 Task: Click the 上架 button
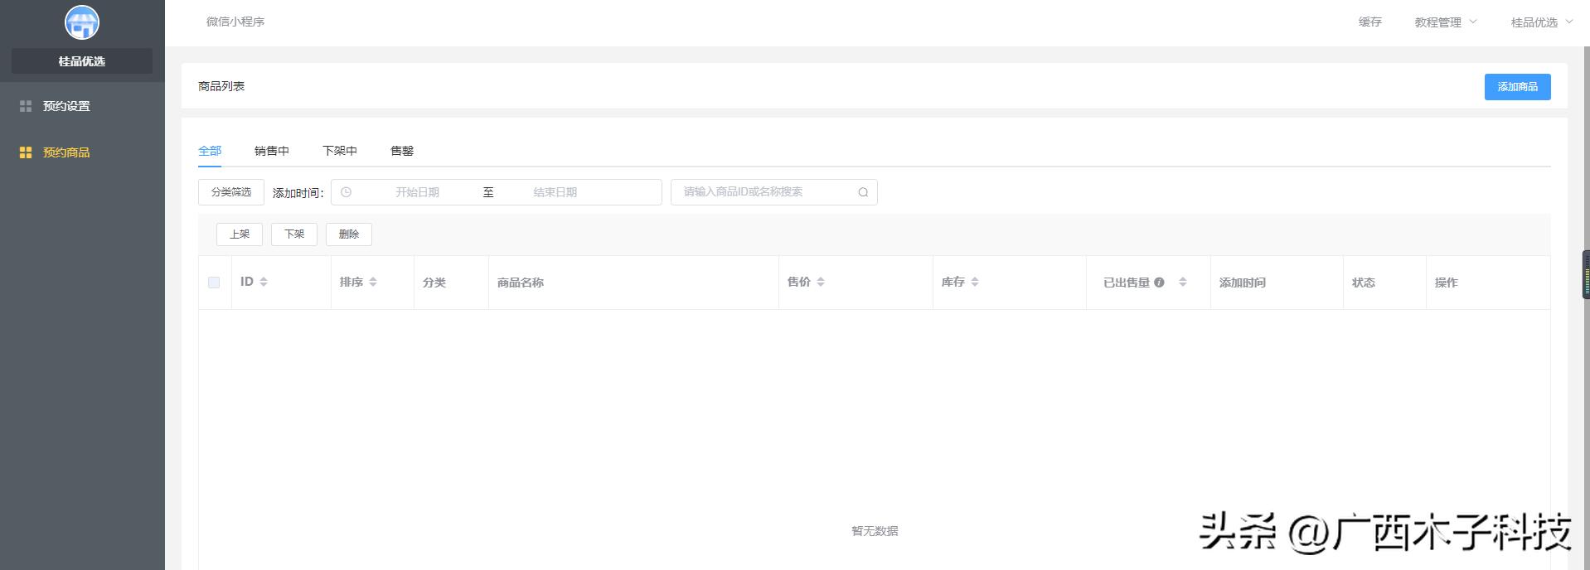click(240, 234)
